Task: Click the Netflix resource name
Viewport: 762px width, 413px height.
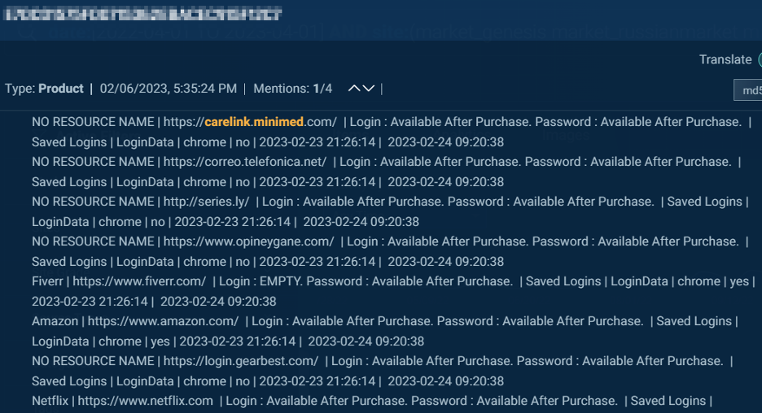Action: click(50, 400)
